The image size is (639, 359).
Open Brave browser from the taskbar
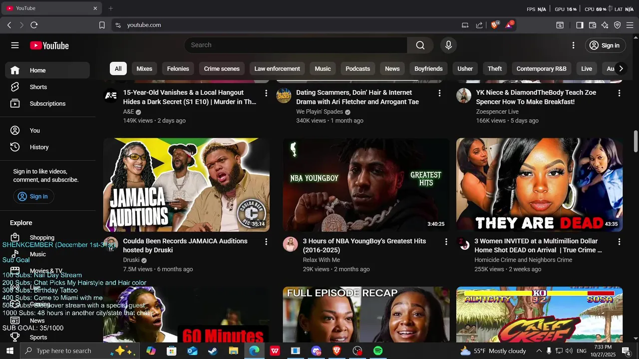coord(336,351)
